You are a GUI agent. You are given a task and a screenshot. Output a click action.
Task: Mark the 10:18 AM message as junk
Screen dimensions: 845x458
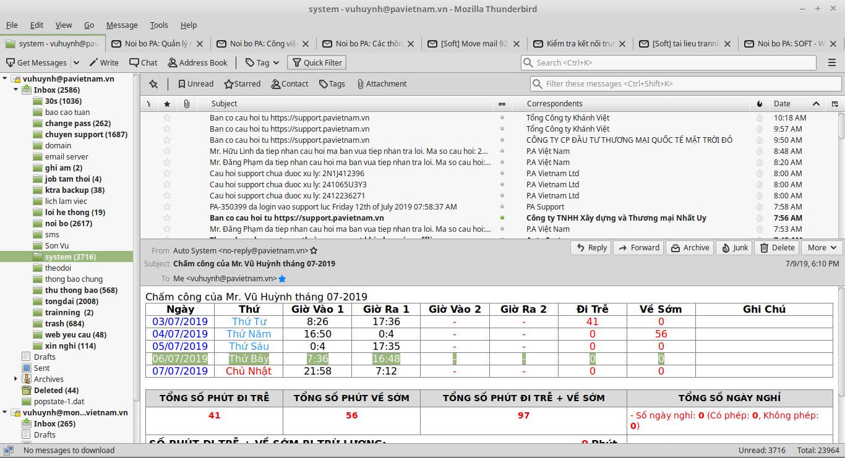pos(760,118)
